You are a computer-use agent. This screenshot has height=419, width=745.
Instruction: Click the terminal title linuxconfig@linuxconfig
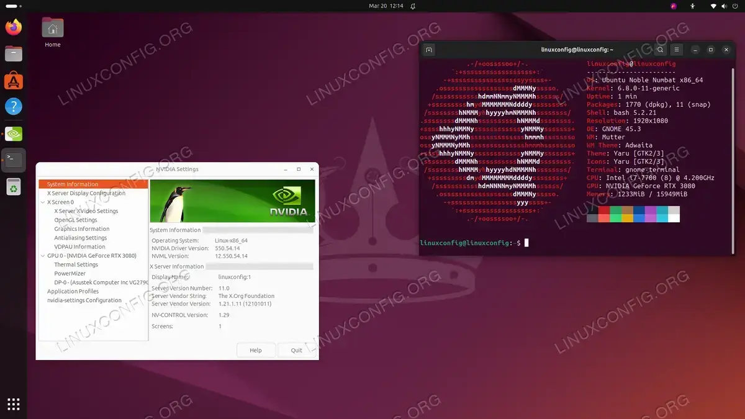click(577, 50)
